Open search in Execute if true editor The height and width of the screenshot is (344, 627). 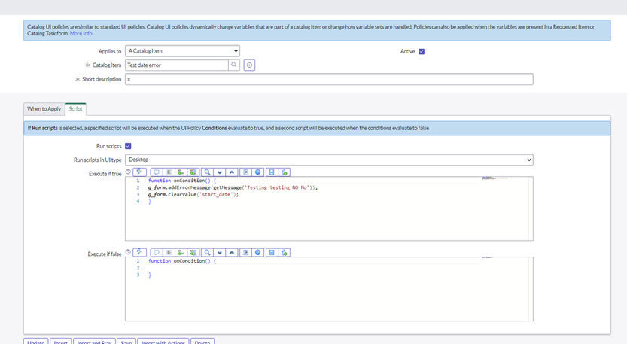click(x=207, y=172)
